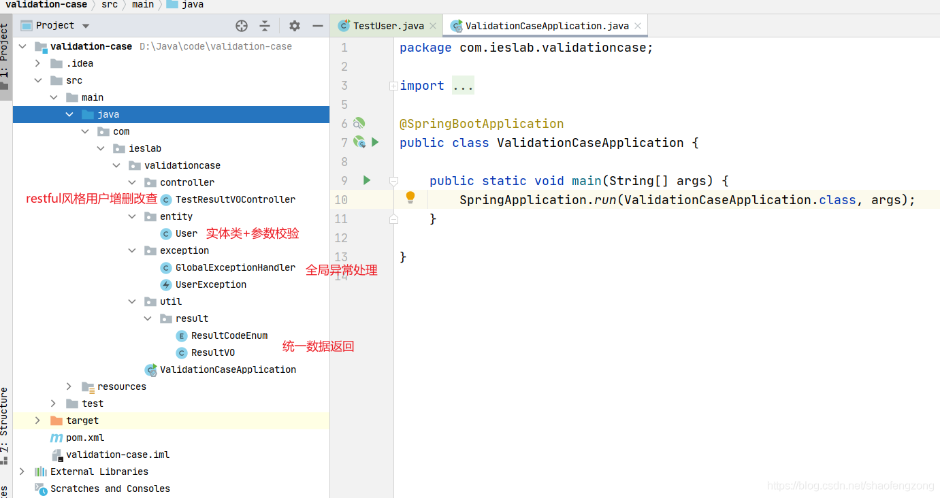940x498 pixels.
Task: Click the ValidationCaseApplication Spring class icon in the tree
Action: pyautogui.click(x=150, y=369)
